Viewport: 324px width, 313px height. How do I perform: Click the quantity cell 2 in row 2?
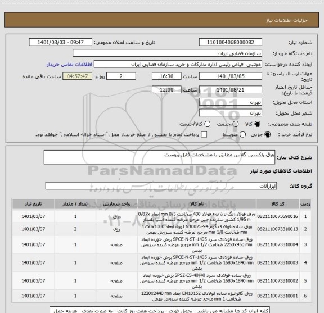click(75, 229)
